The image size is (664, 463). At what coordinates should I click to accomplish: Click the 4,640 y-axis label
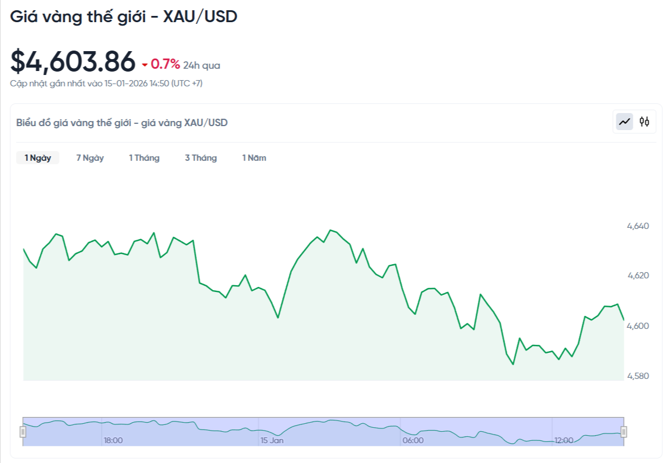637,226
